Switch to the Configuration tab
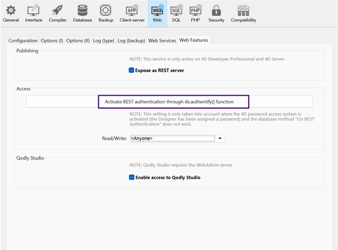The width and height of the screenshot is (338, 250). click(23, 41)
